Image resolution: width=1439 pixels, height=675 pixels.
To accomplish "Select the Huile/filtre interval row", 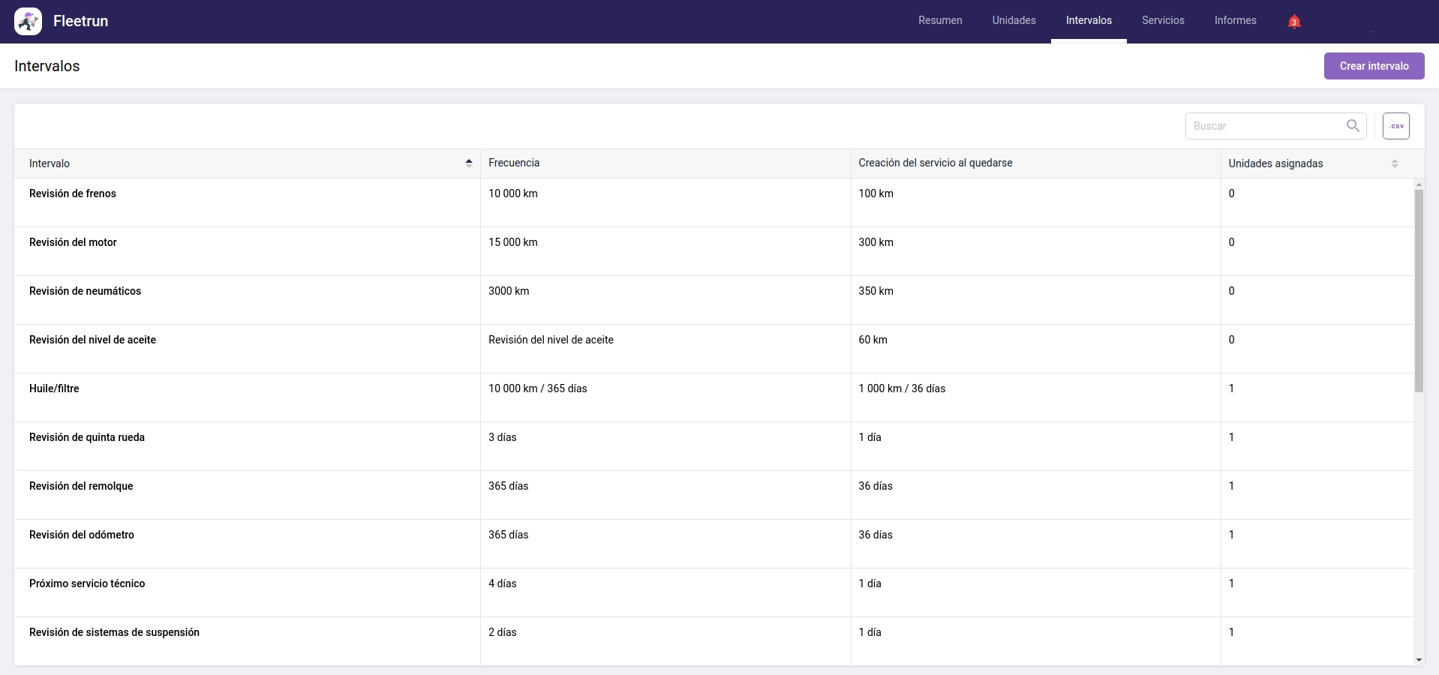I will (54, 388).
